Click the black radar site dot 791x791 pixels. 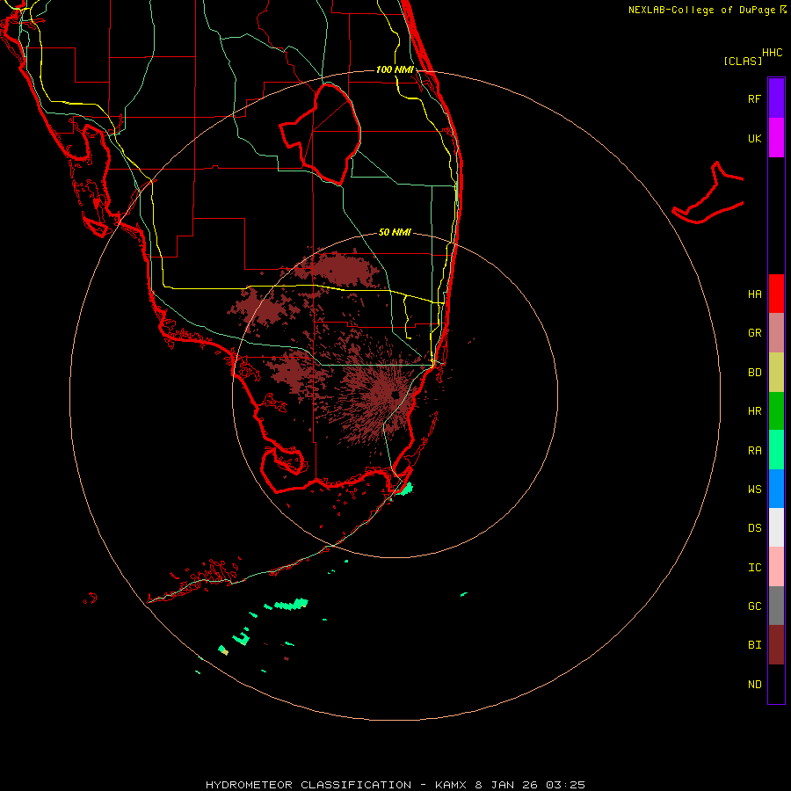395,395
